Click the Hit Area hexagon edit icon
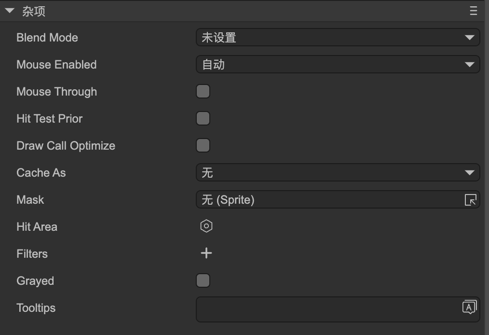Viewport: 489px width, 335px height. point(206,226)
